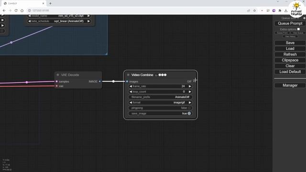Open the queue settings gear icon
Viewport: 306px width, 172px height.
point(304,18)
